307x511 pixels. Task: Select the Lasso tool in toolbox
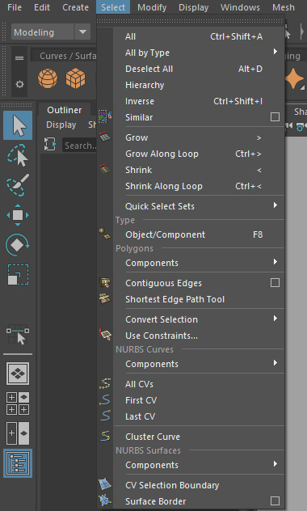click(x=18, y=155)
